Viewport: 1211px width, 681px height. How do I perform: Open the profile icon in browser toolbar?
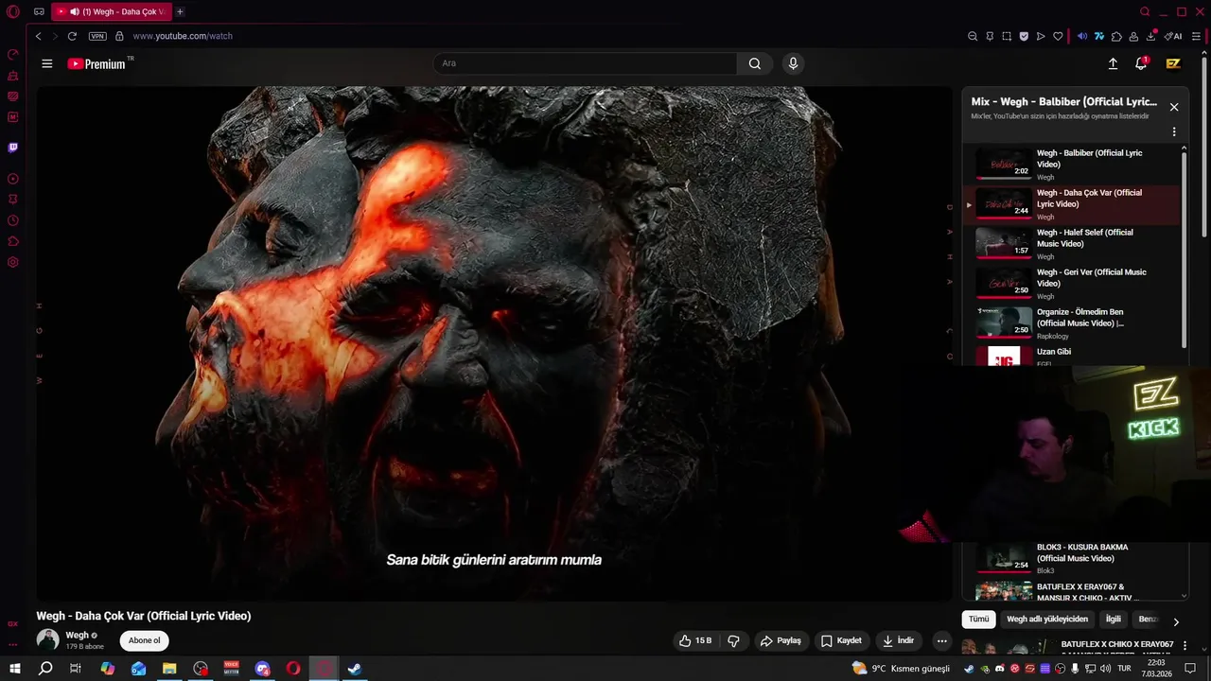1133,36
